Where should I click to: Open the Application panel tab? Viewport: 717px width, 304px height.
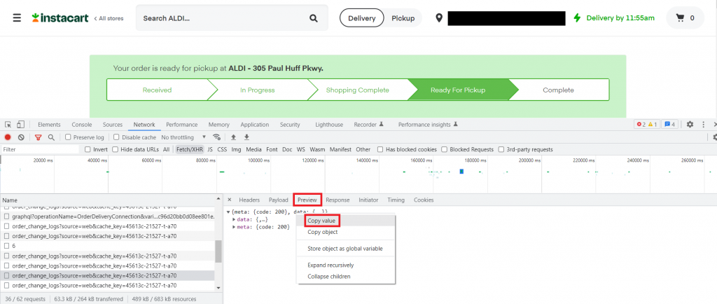pyautogui.click(x=254, y=125)
